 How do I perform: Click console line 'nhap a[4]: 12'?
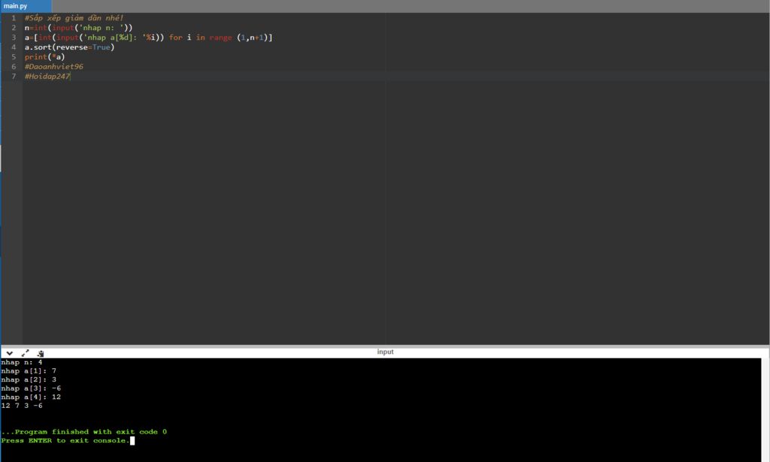click(x=31, y=397)
